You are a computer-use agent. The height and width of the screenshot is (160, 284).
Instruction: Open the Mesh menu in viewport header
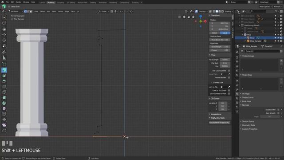[x=54, y=11]
